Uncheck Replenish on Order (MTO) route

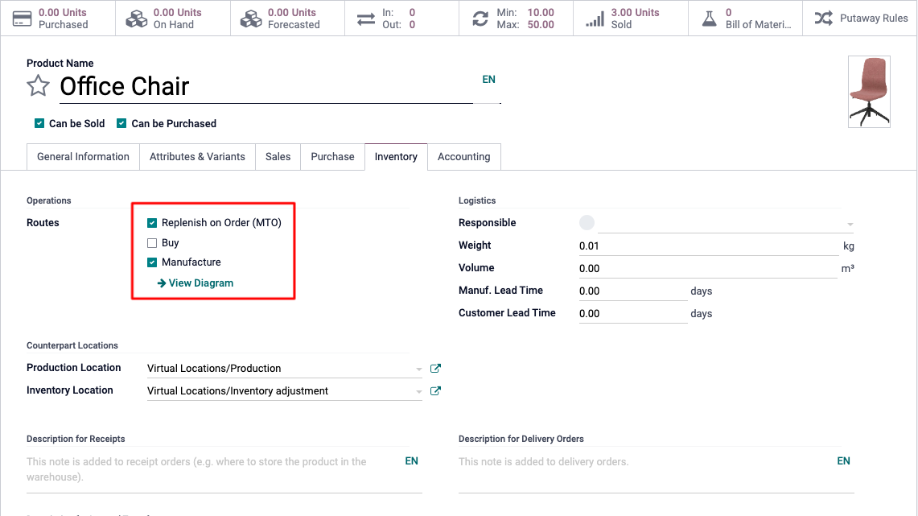[x=152, y=223]
